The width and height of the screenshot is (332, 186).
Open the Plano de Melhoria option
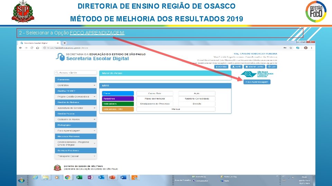tap(155, 99)
